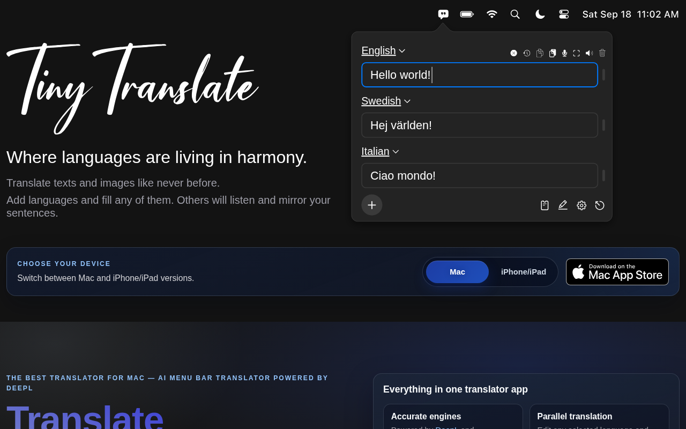The image size is (686, 429).
Task: Open the Swedish language dropdown
Action: (386, 101)
